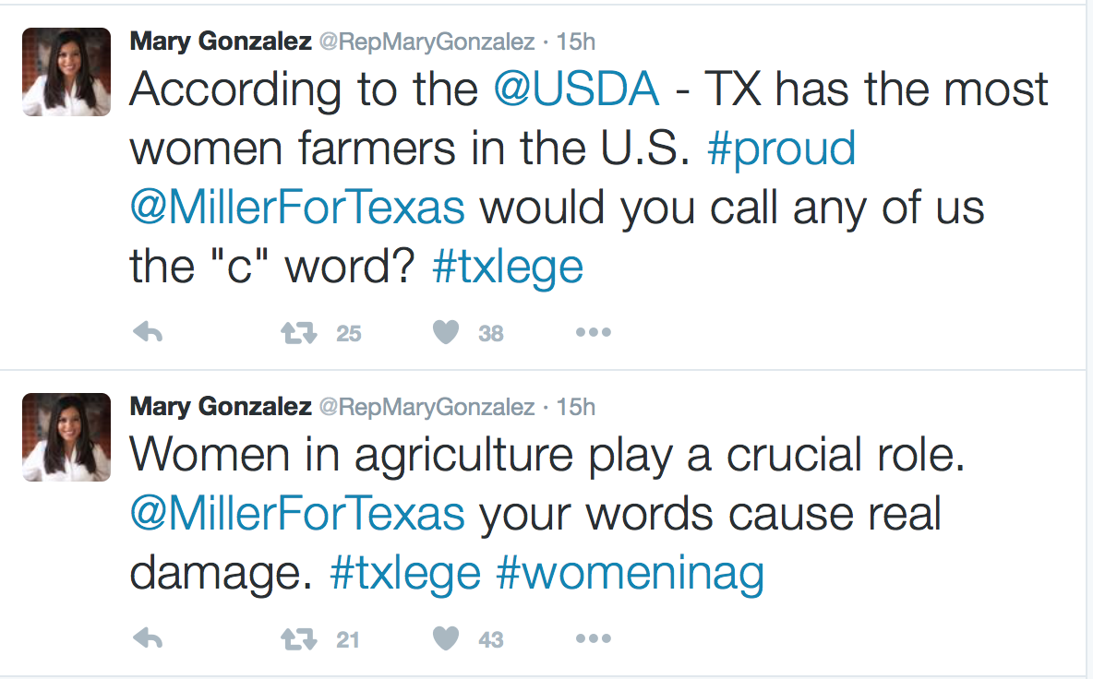Like the tweet about women in agriculture
Screen dimensions: 1093x679
(447, 638)
